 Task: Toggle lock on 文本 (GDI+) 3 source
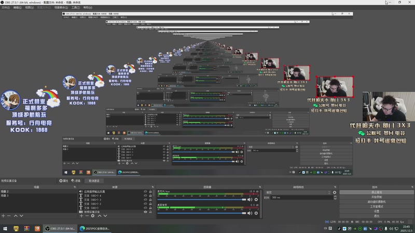click(150, 200)
